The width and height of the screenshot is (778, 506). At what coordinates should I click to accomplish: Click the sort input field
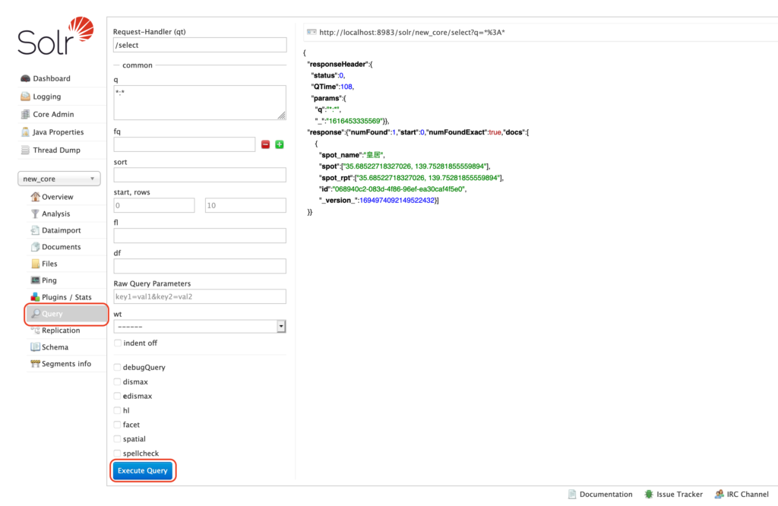(x=200, y=175)
